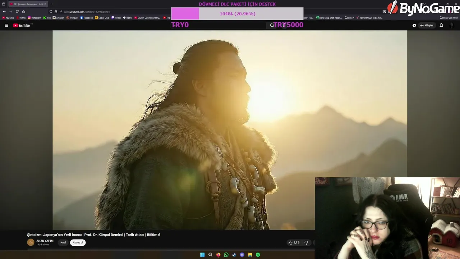Click the youtube.com URL address field
The image size is (460, 259).
87,12
